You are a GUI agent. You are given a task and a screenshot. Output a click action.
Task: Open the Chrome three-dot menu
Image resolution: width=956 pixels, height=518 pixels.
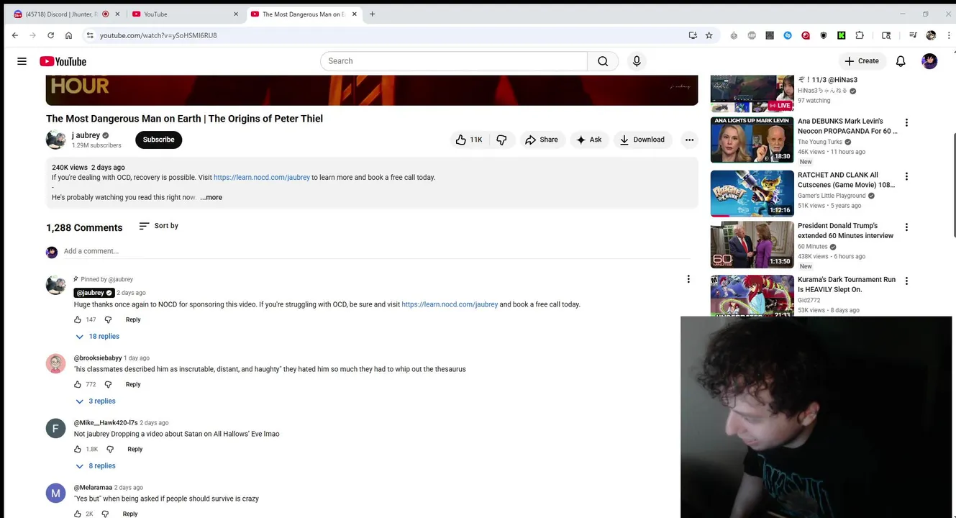947,35
